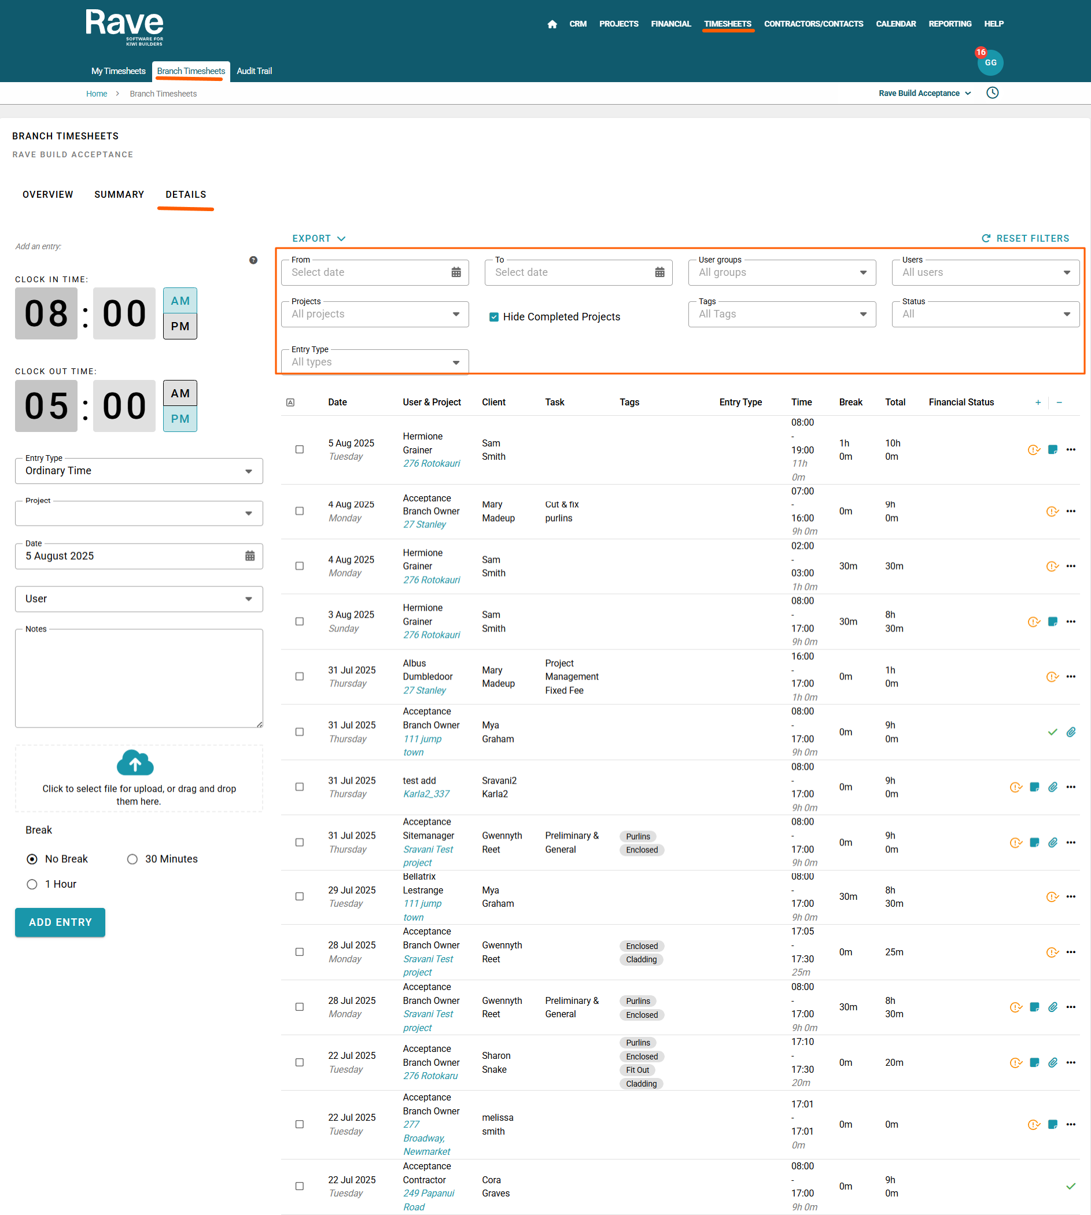1091x1215 pixels.
Task: Switch to Overview tab
Action: [48, 195]
